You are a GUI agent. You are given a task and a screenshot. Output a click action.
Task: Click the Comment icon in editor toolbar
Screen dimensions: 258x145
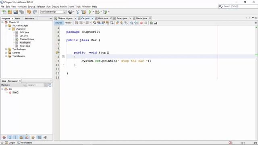click(151, 23)
